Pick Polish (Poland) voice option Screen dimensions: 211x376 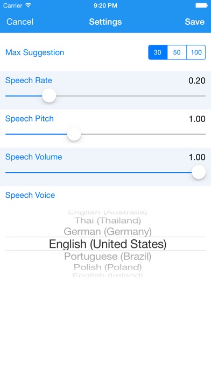[x=108, y=267]
